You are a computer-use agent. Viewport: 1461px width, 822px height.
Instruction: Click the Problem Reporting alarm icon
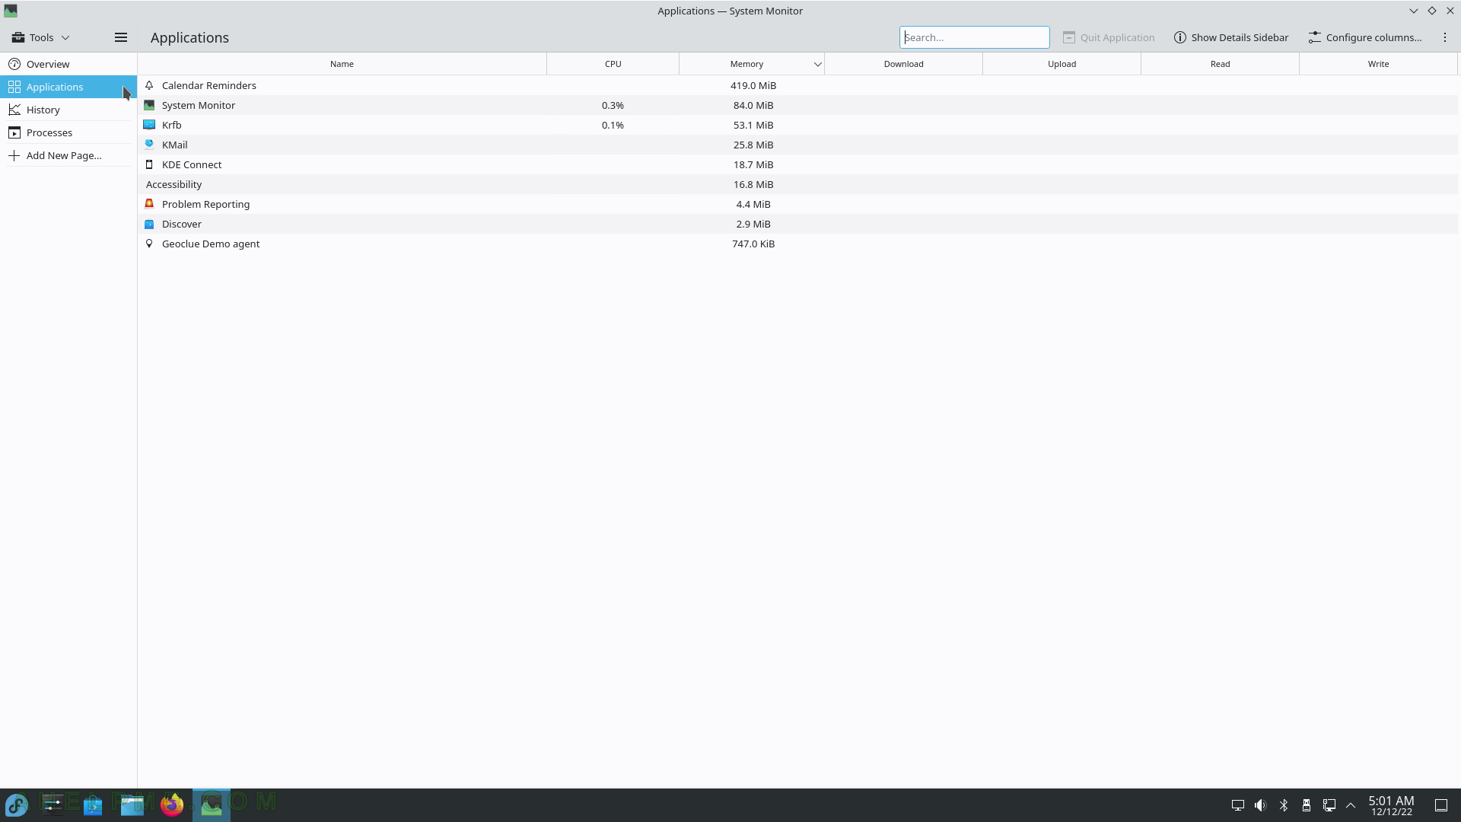[149, 204]
